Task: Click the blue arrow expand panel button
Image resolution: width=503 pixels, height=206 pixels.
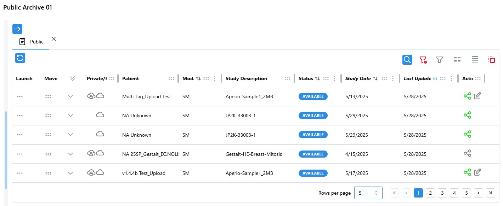Action: pos(17,29)
